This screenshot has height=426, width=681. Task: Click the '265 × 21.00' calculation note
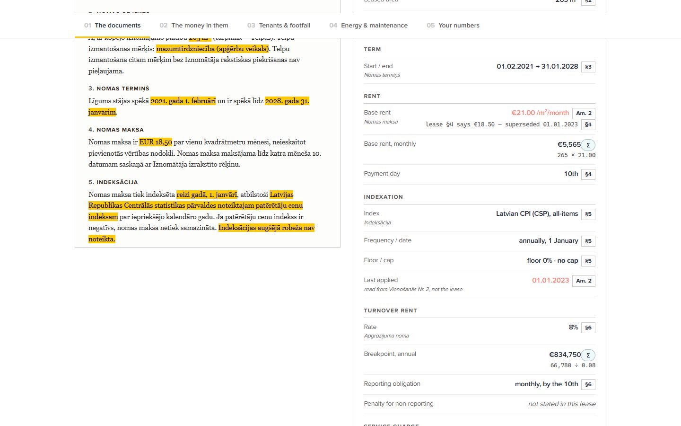(576, 155)
